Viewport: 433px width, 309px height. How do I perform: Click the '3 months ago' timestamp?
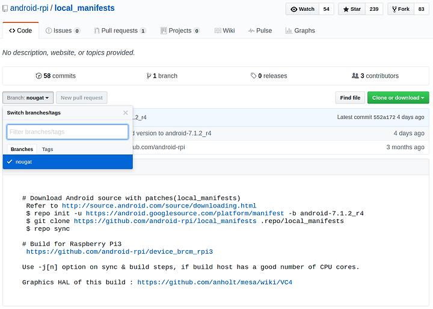tap(405, 147)
